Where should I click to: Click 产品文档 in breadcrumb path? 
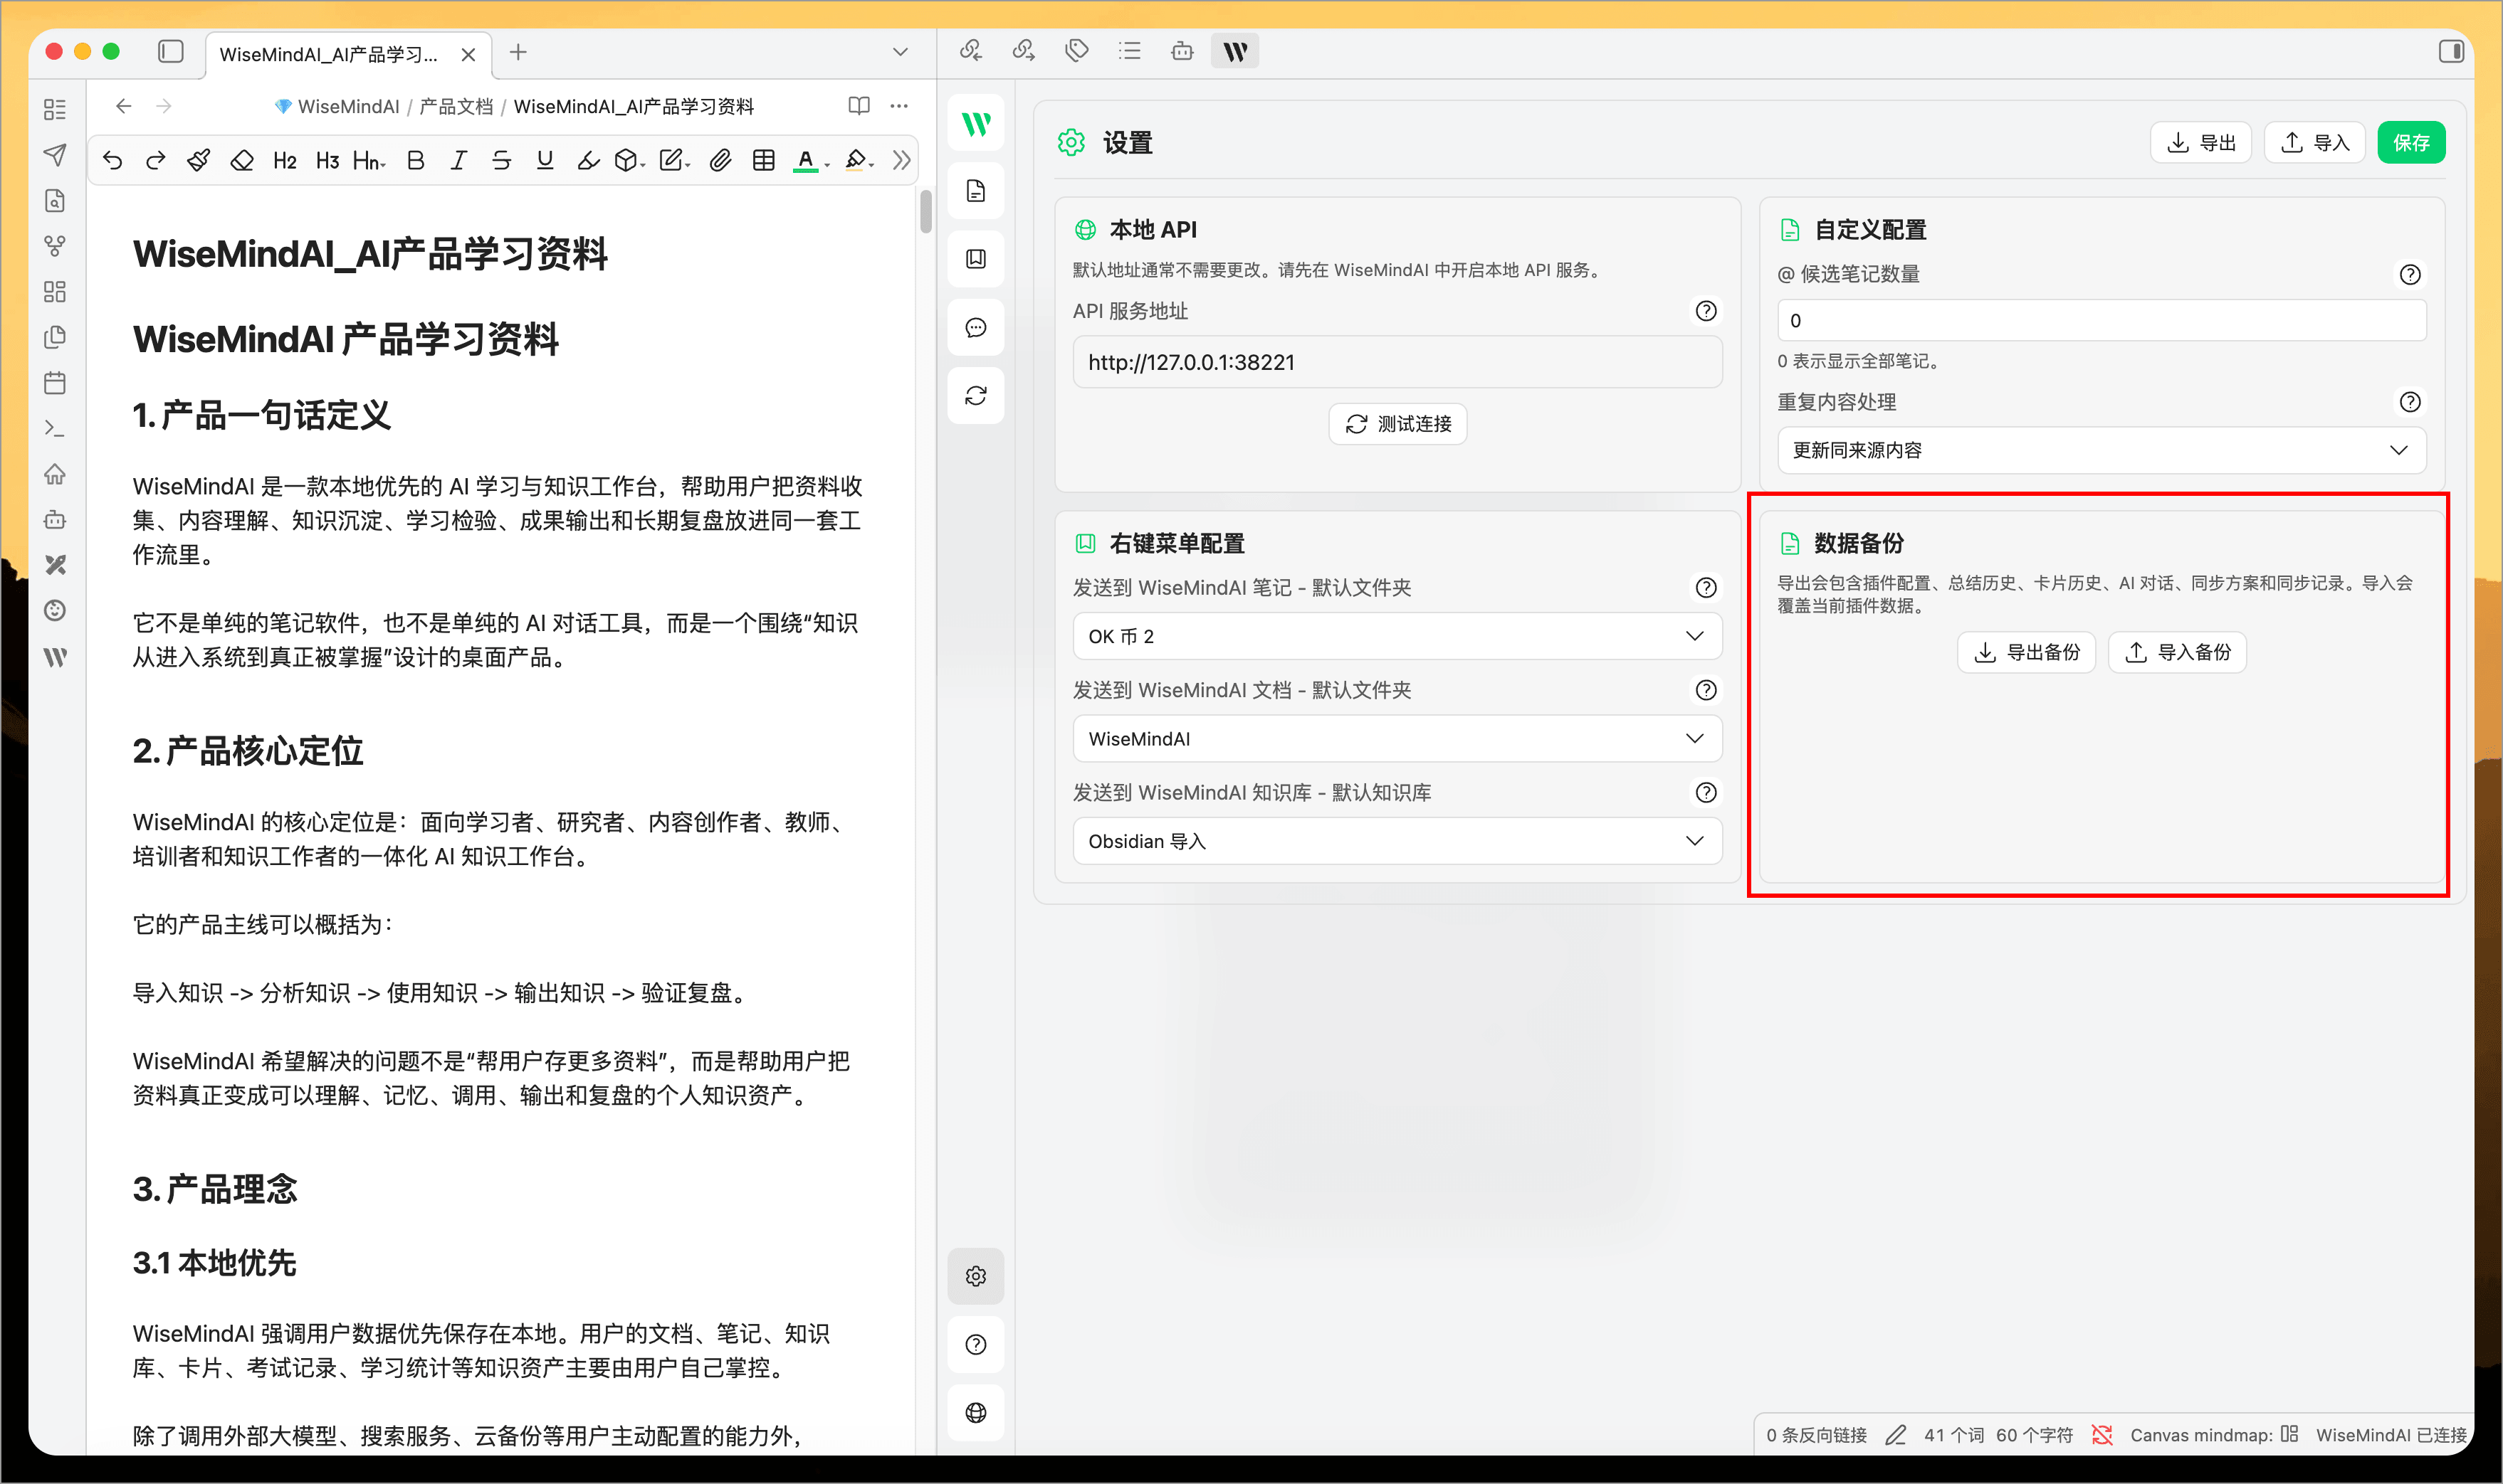(456, 106)
